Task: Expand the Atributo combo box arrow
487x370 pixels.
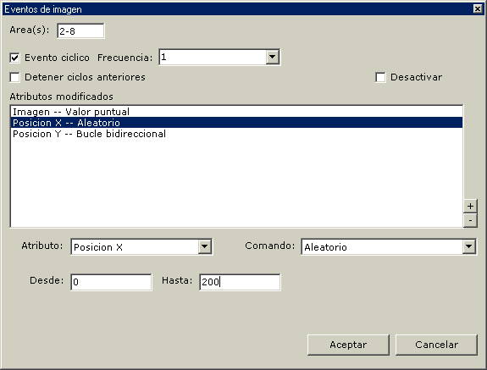Action: 204,246
